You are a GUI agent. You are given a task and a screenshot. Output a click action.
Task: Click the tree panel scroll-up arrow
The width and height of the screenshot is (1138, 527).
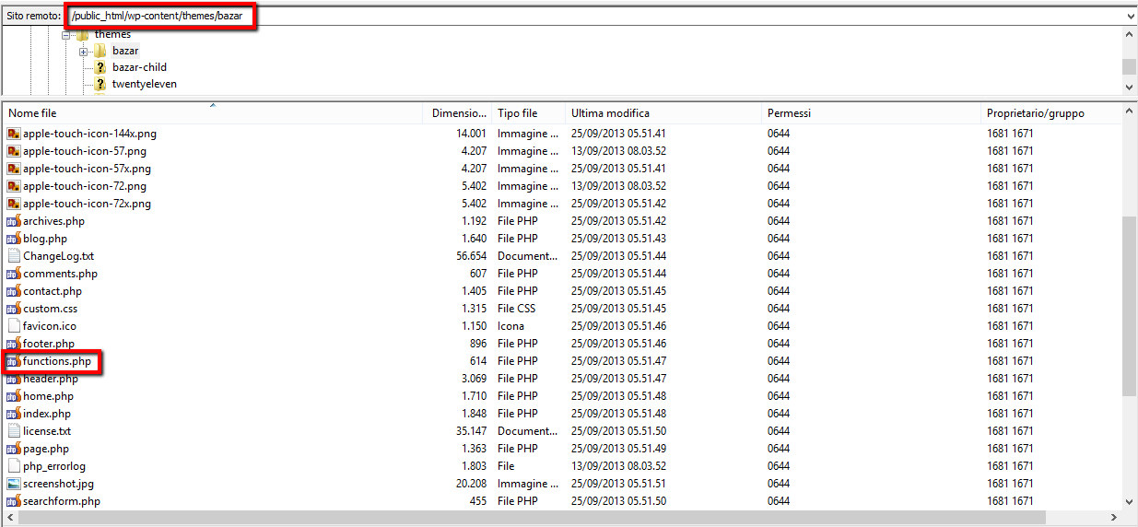[x=1130, y=34]
